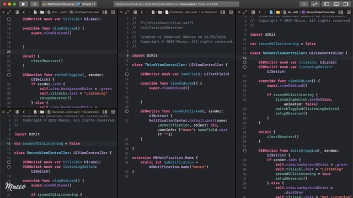Viewport: 353px width, 198px height.
Task: Open Se...wift file menu in right pane
Action: click(291, 12)
